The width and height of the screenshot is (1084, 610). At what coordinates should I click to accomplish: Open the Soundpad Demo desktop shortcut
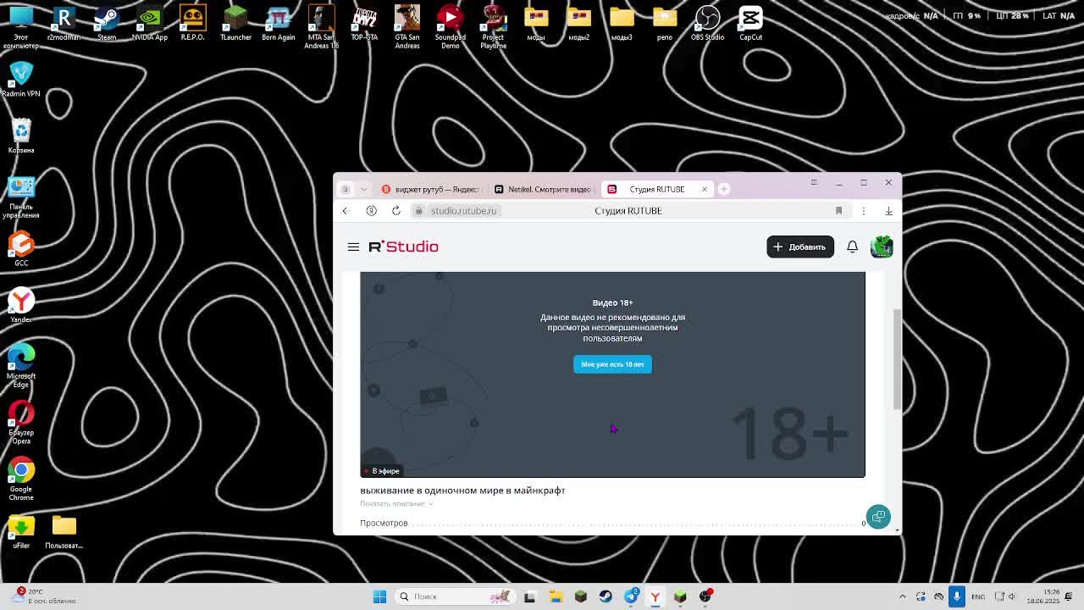pos(451,27)
